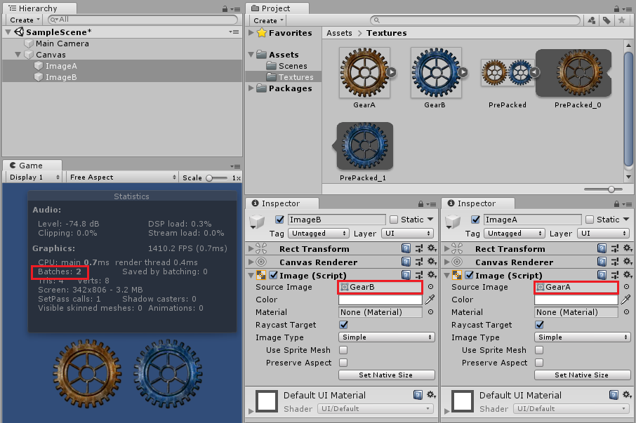Uncheck Raycast Target for ImageA
The image size is (636, 423).
coord(539,325)
